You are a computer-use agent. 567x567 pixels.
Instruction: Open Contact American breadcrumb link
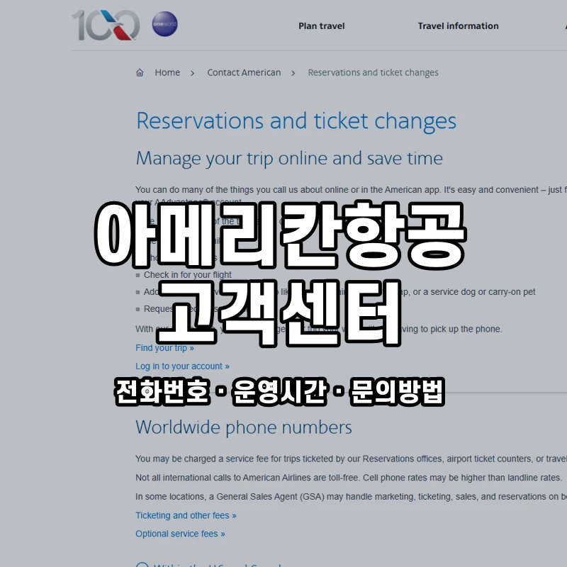pyautogui.click(x=244, y=73)
